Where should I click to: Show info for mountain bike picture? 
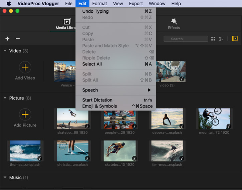pos(229,126)
